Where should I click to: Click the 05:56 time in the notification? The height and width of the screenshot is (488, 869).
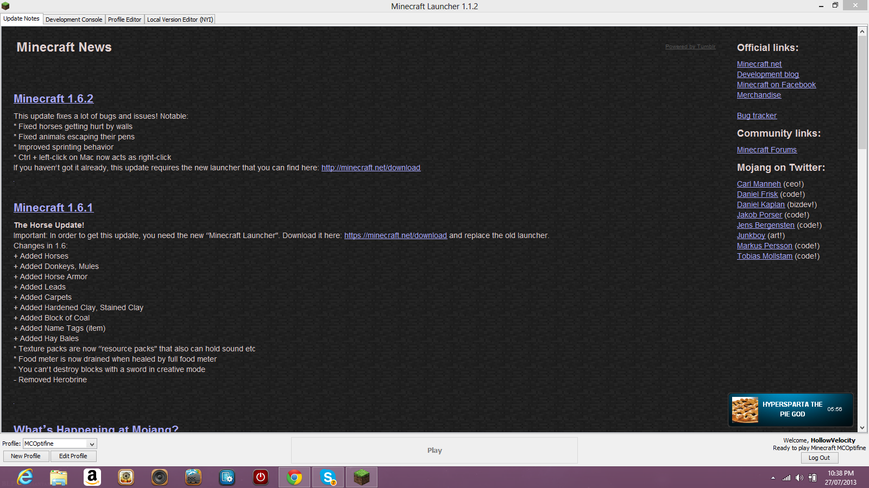835,409
